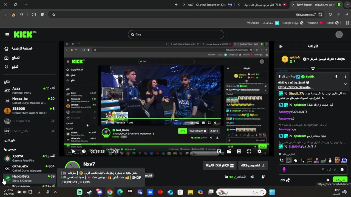Open a new browser tab
This screenshot has width=351, height=197.
pos(176,5)
